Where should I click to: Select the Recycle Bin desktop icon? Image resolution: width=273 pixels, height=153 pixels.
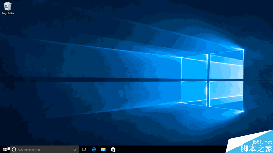click(x=7, y=6)
